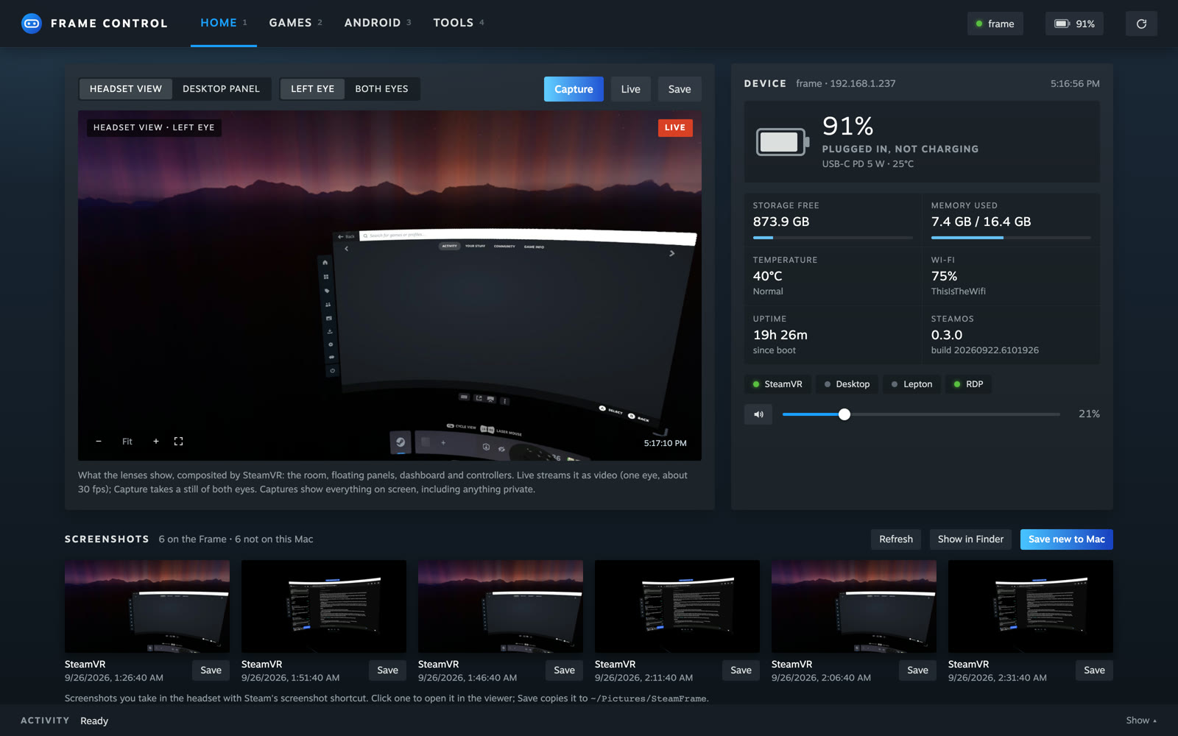
Task: Click the battery 91% indicator in top bar
Action: 1074,24
